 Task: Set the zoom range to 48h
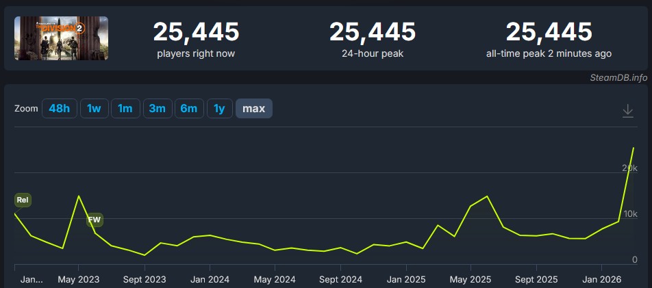(59, 109)
